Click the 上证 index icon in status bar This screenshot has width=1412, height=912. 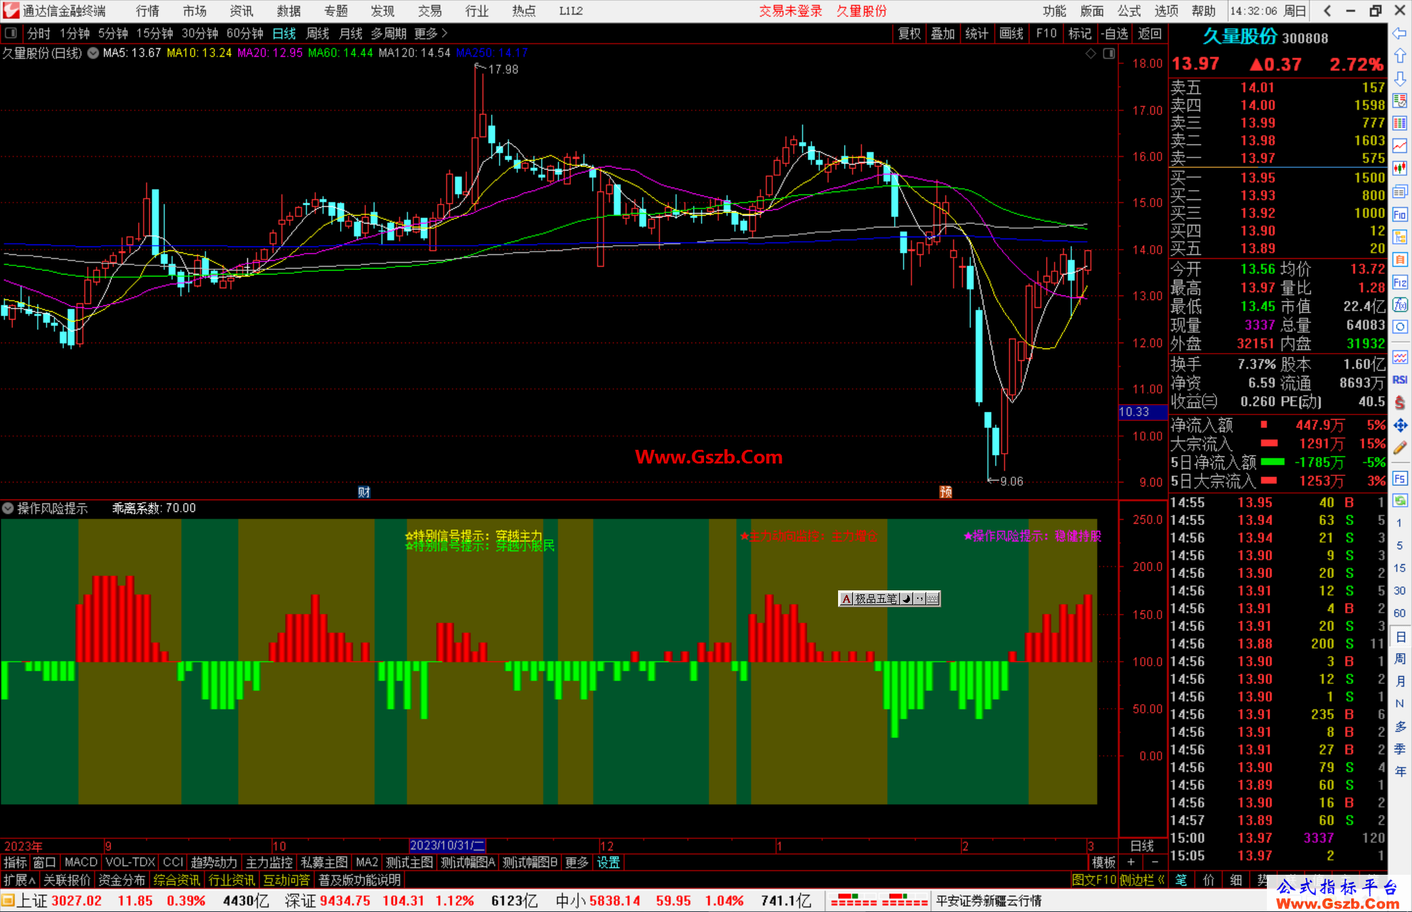(7, 901)
